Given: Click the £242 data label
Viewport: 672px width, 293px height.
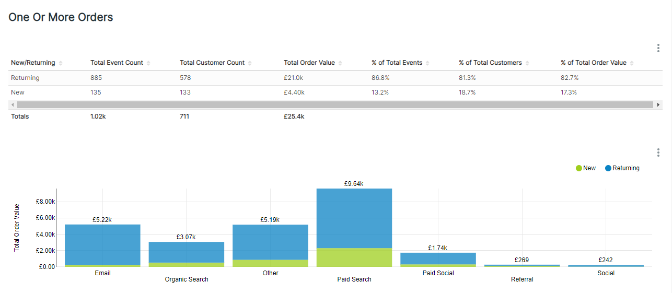Looking at the screenshot, I should (606, 260).
